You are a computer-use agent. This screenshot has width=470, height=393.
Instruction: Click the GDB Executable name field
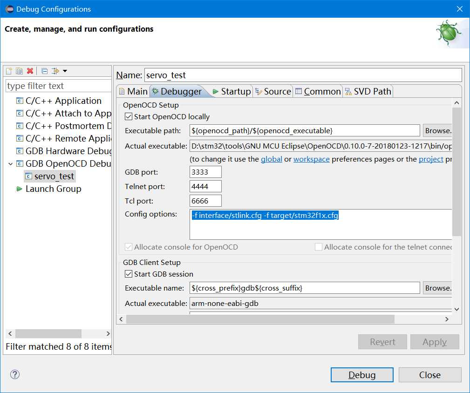(x=305, y=288)
